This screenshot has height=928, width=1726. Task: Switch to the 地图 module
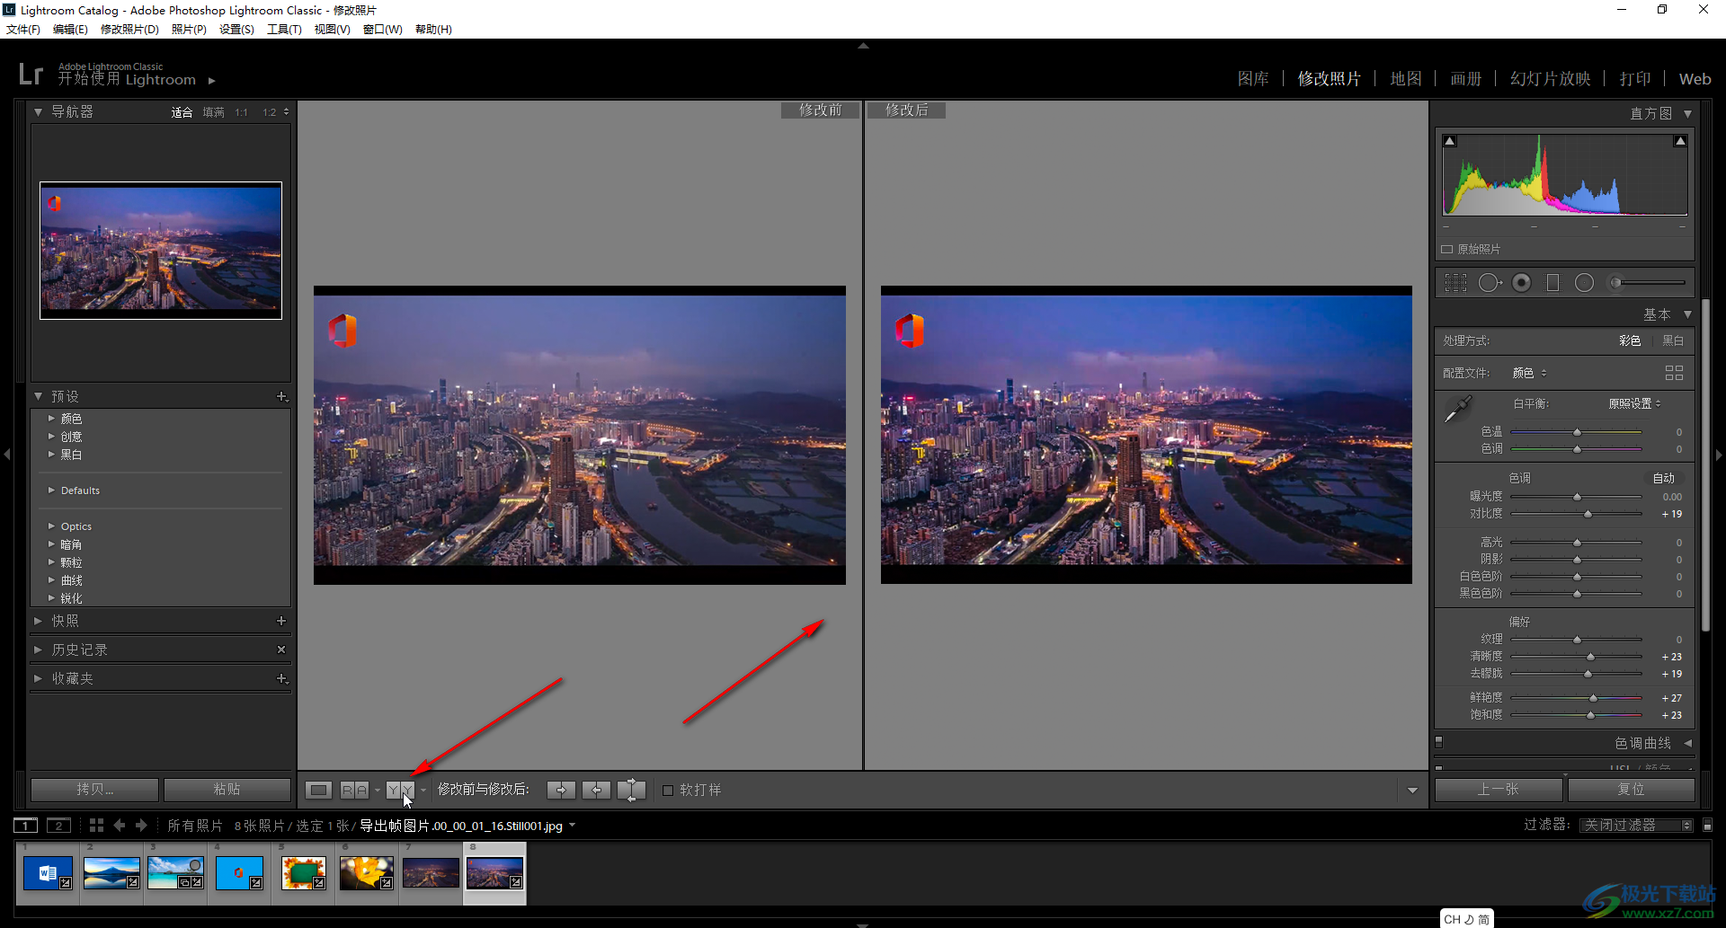(1406, 79)
